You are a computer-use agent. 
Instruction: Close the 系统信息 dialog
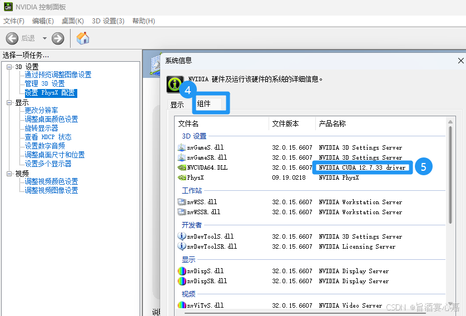(x=460, y=61)
